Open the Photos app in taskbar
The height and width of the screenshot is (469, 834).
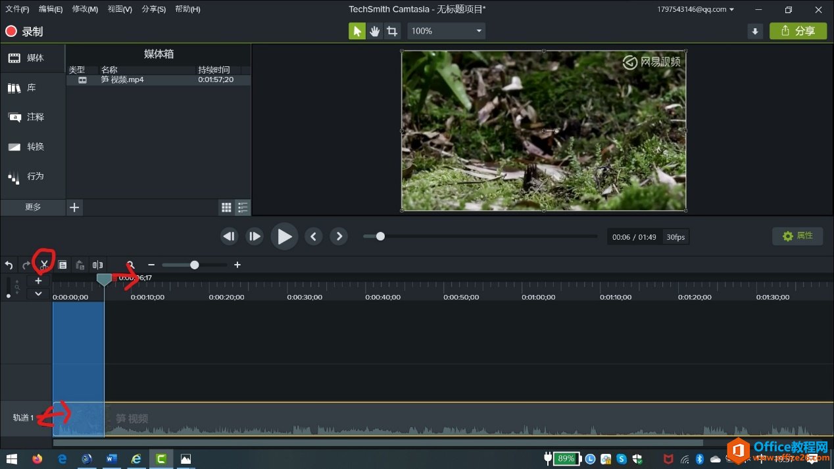pyautogui.click(x=185, y=458)
